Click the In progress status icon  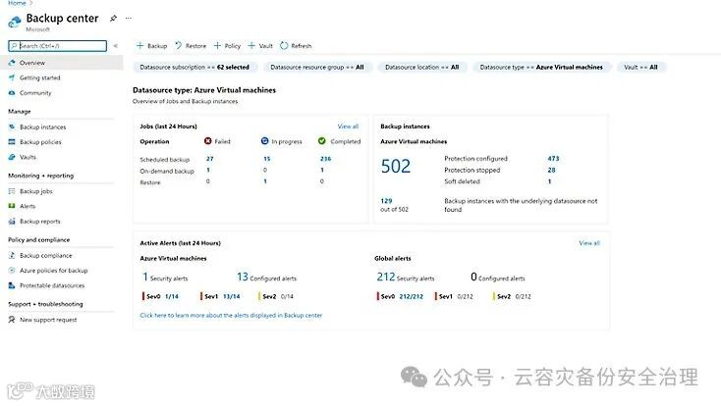click(265, 141)
